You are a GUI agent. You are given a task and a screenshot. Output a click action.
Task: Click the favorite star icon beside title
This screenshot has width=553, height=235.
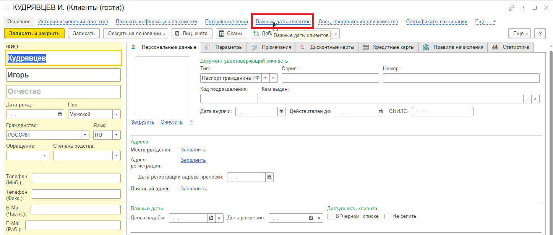6,8
